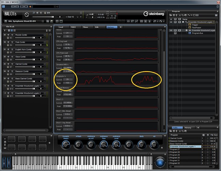Click the blue power icon in host toolbar
The image size is (221, 171).
[x=3, y=6]
